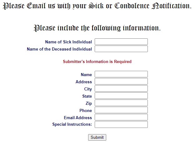Click the Phone number field
This screenshot has width=195, height=146.
coord(121,110)
